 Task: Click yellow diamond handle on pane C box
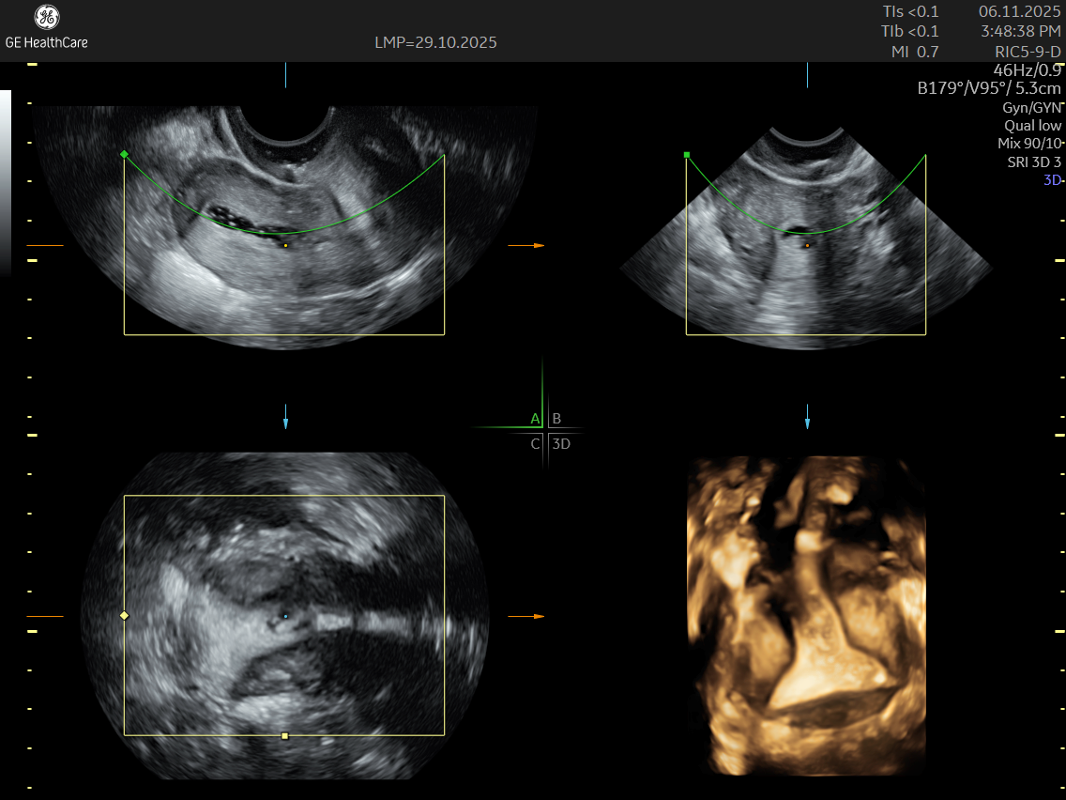[x=124, y=616]
